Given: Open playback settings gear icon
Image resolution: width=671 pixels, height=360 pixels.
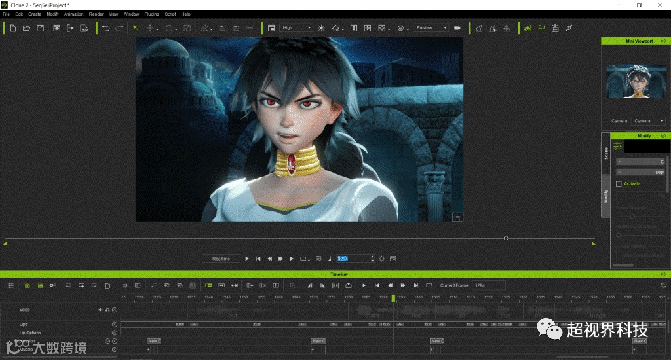Looking at the screenshot, I should [382, 259].
